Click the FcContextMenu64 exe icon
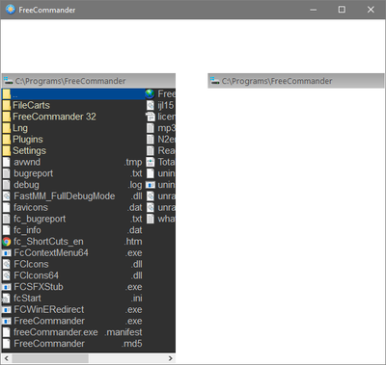The image size is (386, 365). pyautogui.click(x=7, y=253)
